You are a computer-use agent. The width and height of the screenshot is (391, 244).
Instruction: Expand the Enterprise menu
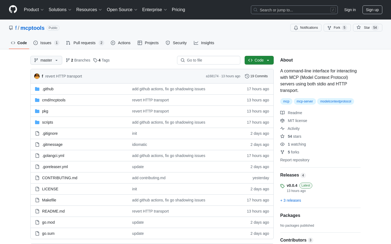click(x=154, y=9)
